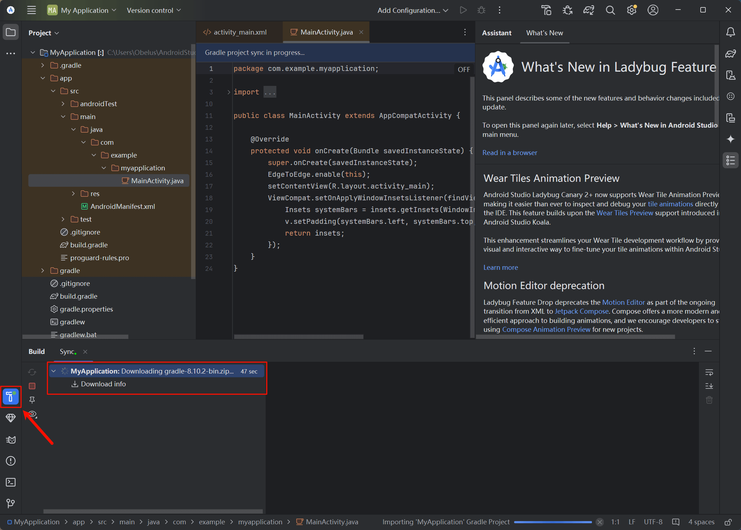Expand the res folder
The height and width of the screenshot is (530, 741).
click(x=73, y=194)
